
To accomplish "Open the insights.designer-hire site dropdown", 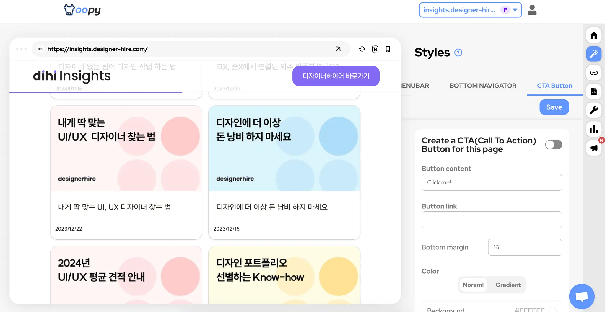I will click(x=470, y=10).
